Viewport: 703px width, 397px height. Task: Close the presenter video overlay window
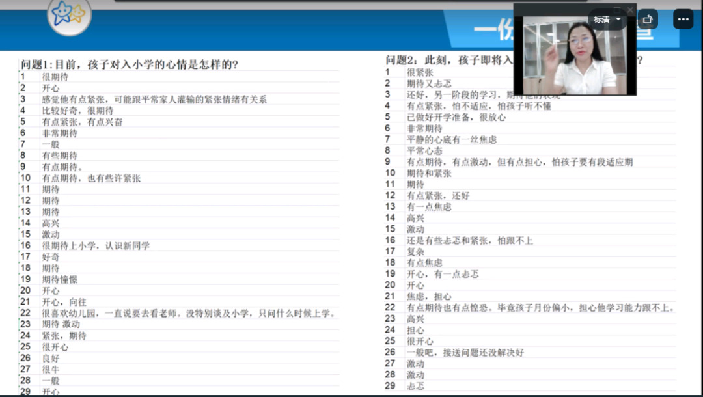click(630, 9)
